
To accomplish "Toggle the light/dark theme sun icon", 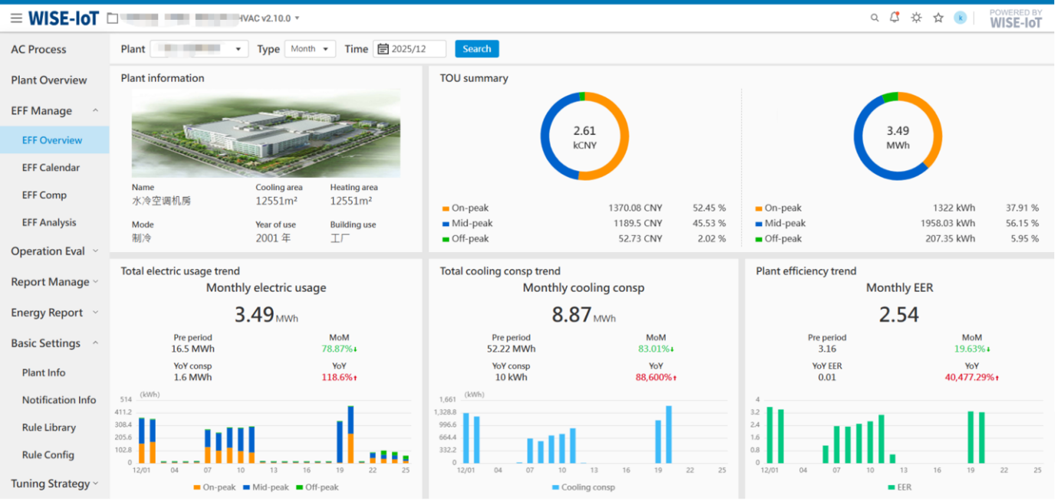I will (916, 18).
